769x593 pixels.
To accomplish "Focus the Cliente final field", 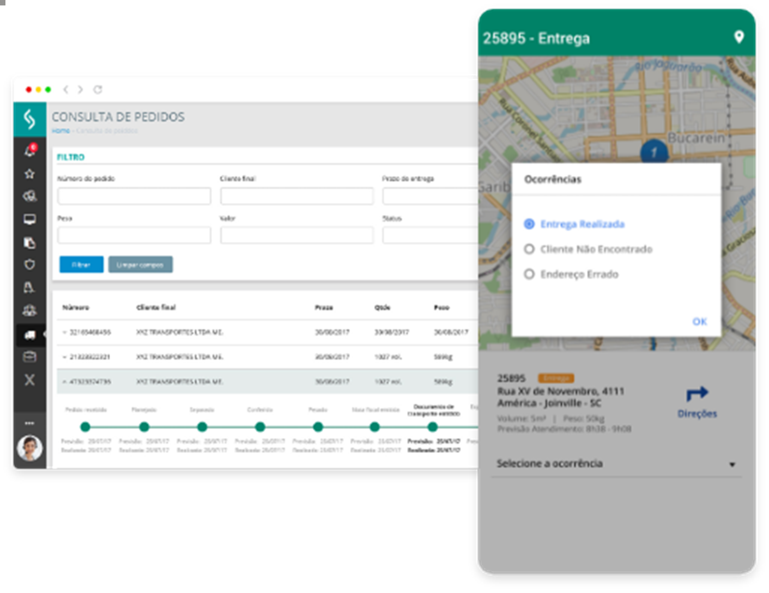I will point(297,196).
